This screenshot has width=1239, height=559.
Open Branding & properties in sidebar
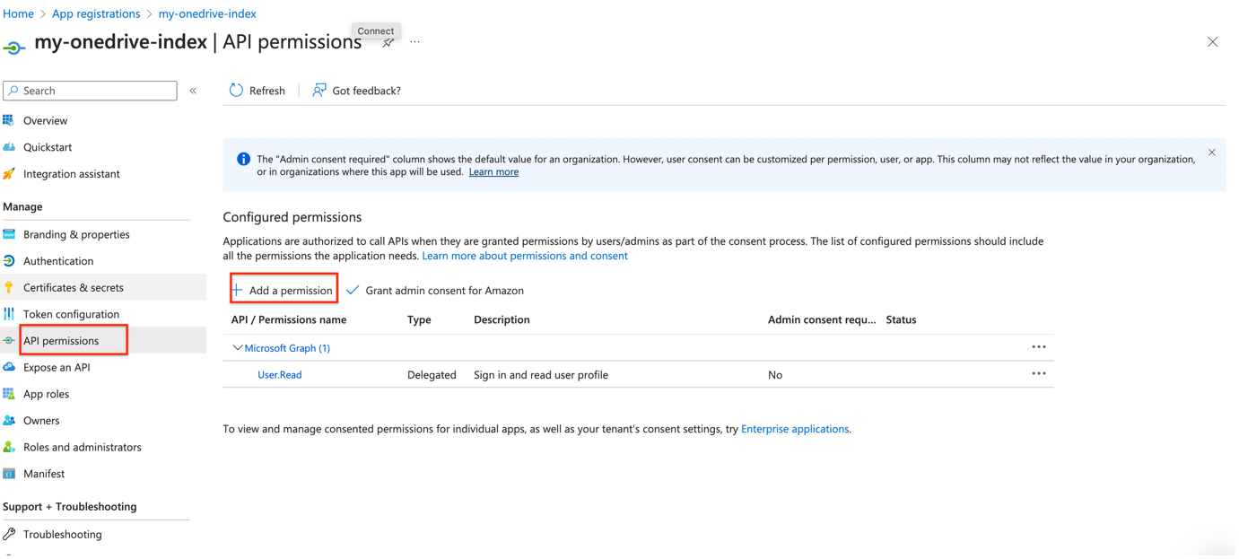coord(76,235)
